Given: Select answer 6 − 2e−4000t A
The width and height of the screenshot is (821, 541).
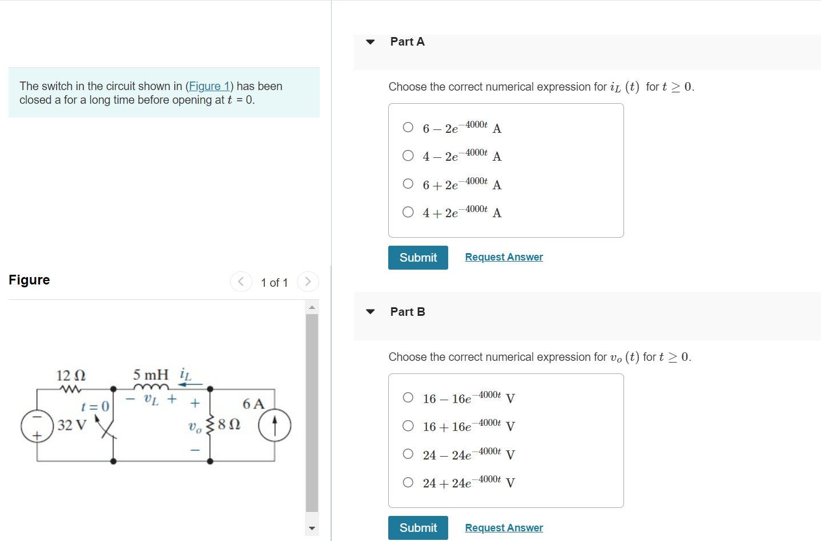Looking at the screenshot, I should coord(408,127).
